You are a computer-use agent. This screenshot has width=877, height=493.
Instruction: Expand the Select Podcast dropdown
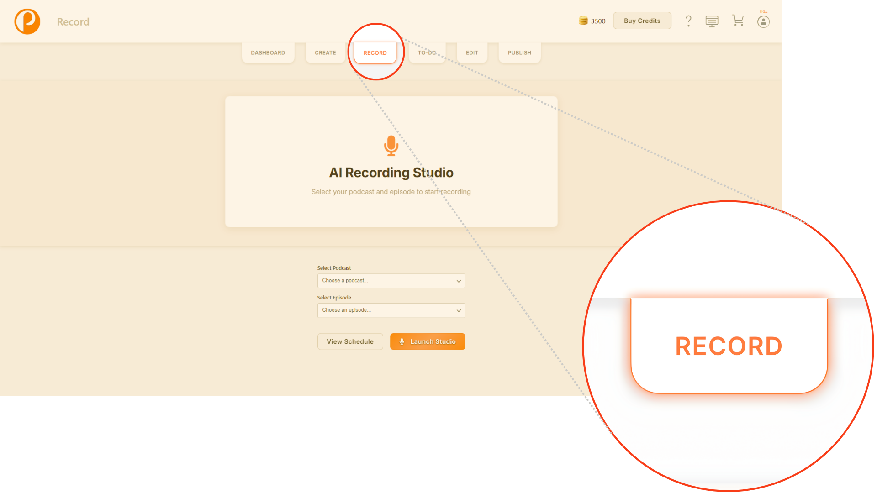pyautogui.click(x=391, y=281)
